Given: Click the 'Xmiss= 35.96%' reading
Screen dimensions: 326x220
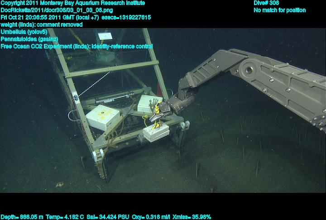Looking at the screenshot, I should (x=192, y=217).
